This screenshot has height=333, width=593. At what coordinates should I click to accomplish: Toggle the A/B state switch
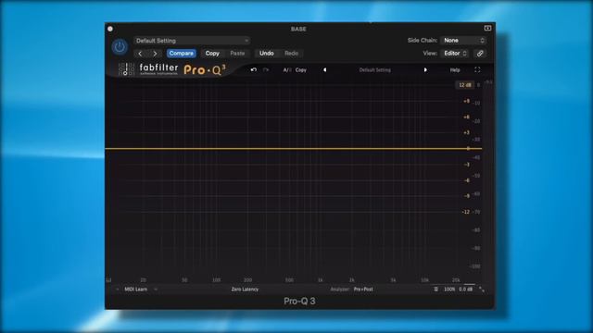point(287,70)
